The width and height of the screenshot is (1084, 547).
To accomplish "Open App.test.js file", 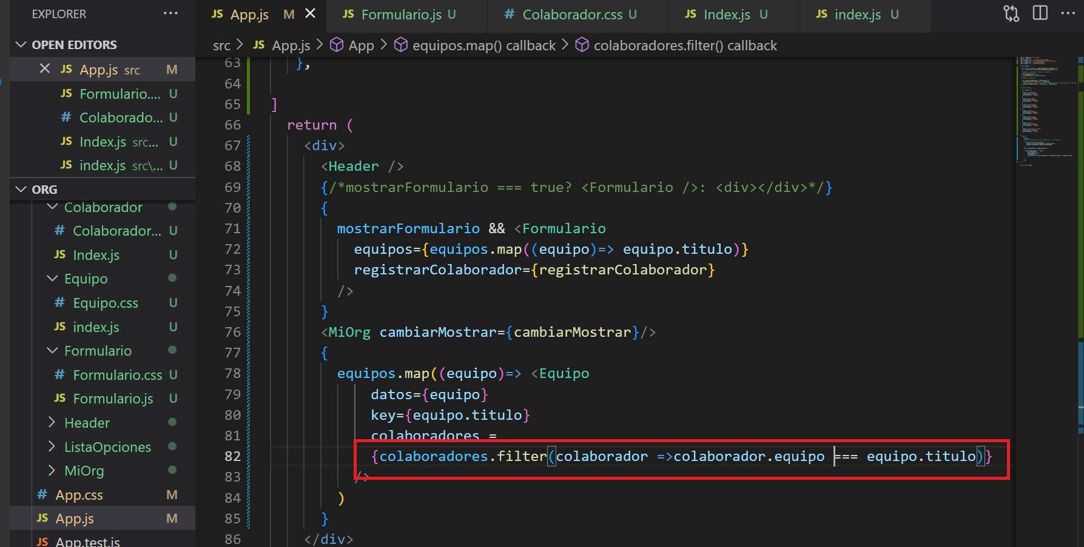I will [103, 541].
